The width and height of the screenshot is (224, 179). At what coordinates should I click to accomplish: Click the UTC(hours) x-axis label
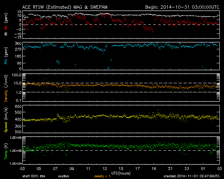click(121, 173)
